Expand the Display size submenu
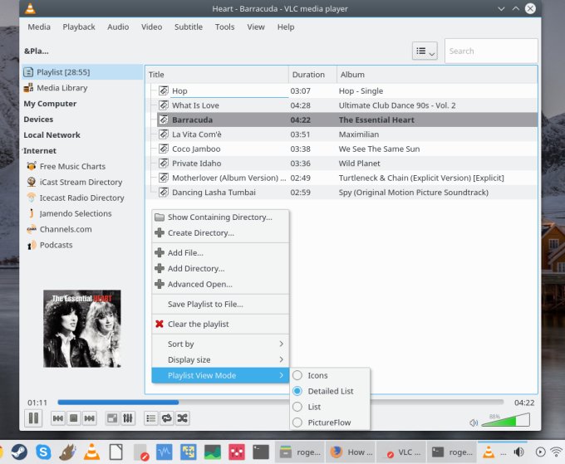Viewport: 565px width, 464px height. pyautogui.click(x=219, y=359)
